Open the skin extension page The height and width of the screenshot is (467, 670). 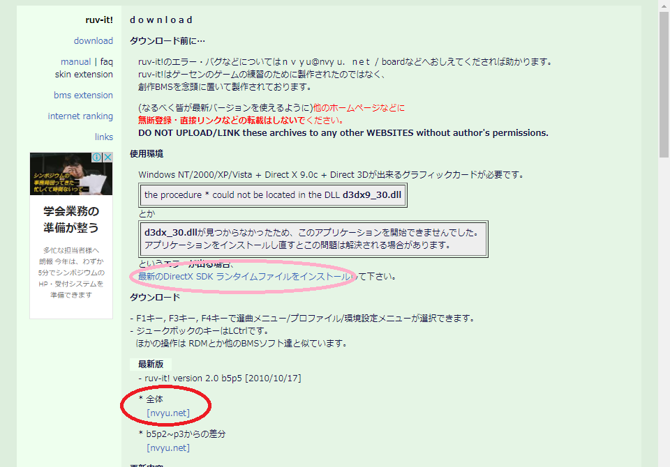pos(84,75)
